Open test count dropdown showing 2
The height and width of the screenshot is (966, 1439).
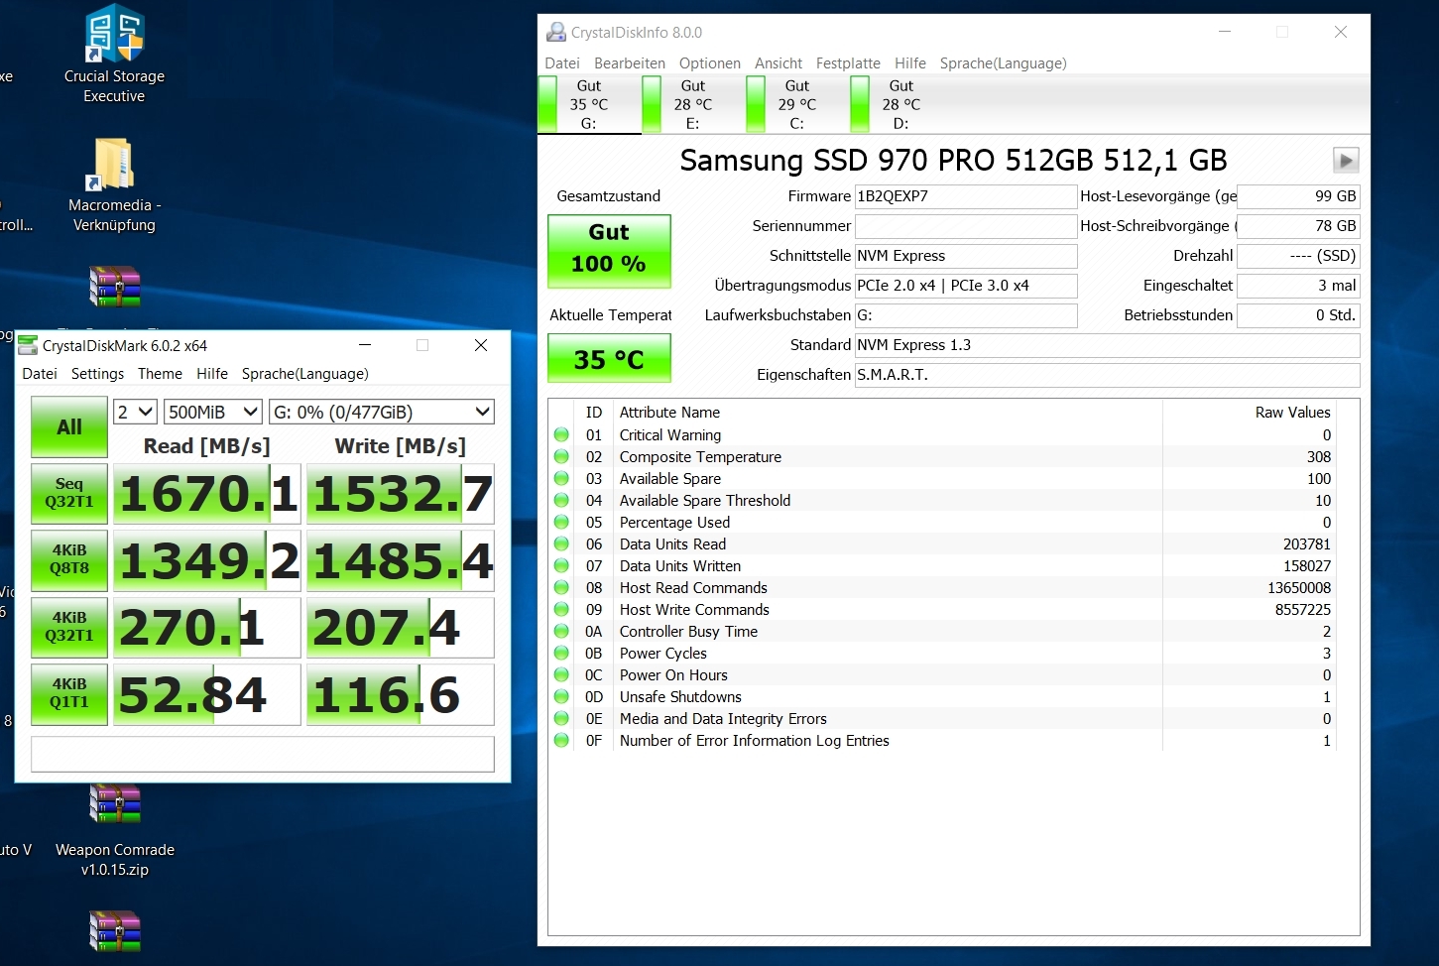click(x=135, y=412)
